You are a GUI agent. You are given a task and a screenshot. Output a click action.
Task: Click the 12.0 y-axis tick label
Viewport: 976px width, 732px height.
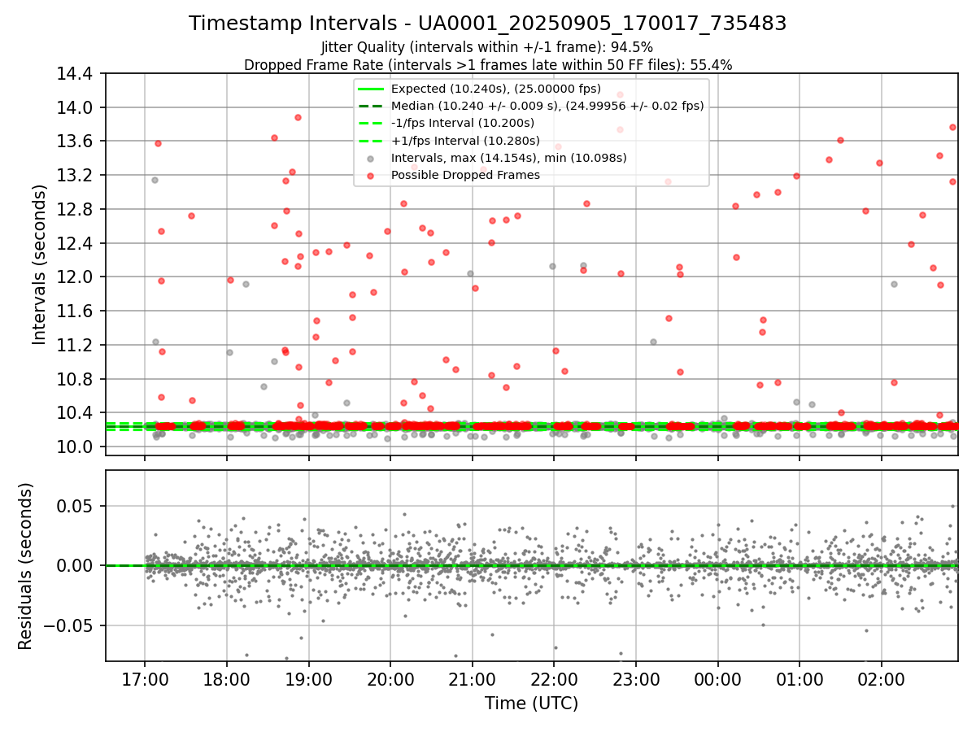point(76,277)
